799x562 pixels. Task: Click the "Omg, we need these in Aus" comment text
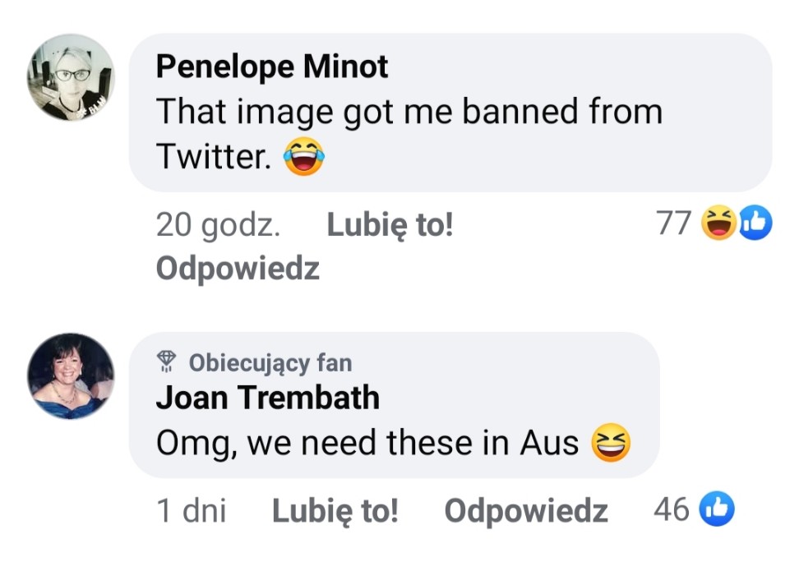367,444
